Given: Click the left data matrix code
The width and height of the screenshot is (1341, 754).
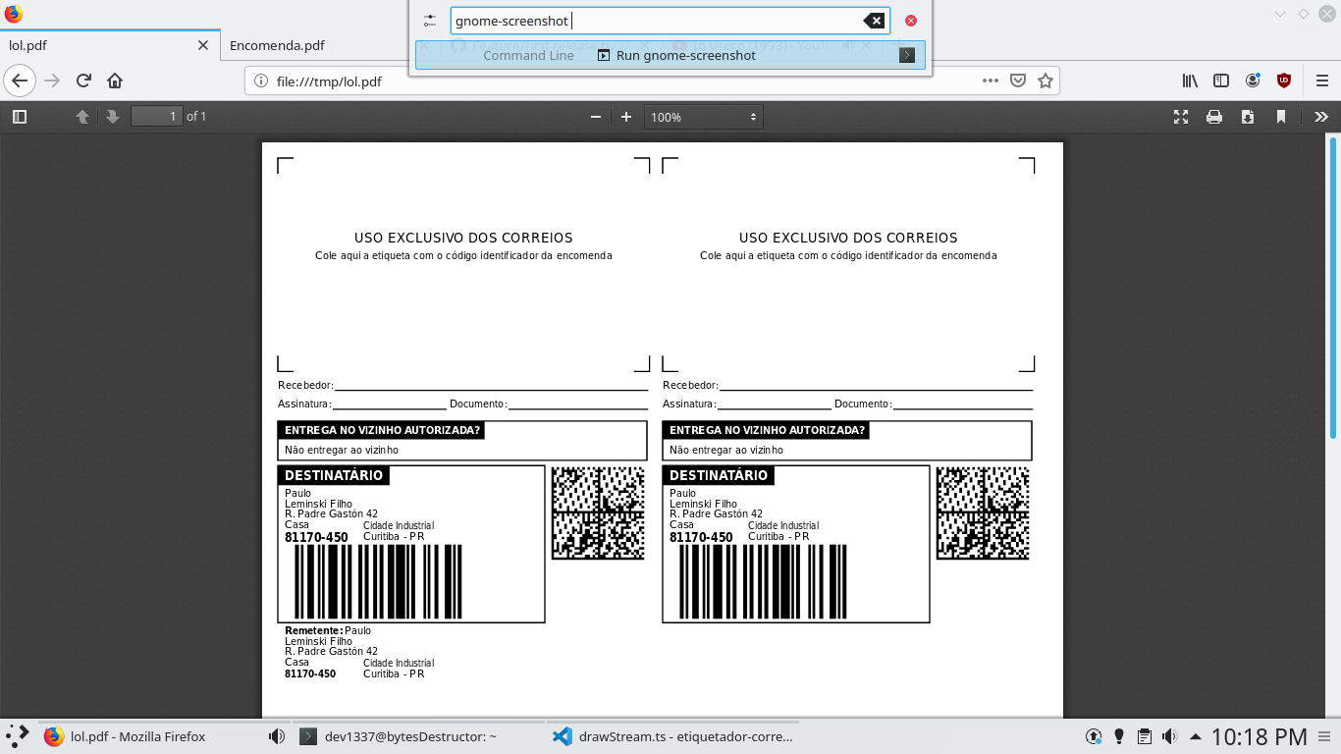Looking at the screenshot, I should click(x=598, y=512).
